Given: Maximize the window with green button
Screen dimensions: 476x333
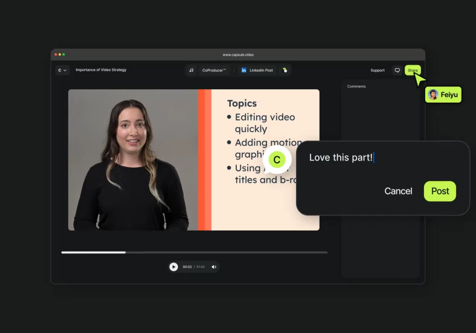Looking at the screenshot, I should click(64, 54).
